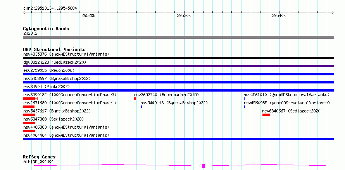The height and width of the screenshot is (170, 345).
Task: Open esv3657740 (Besenbacher2015) label
Action: coord(166,95)
